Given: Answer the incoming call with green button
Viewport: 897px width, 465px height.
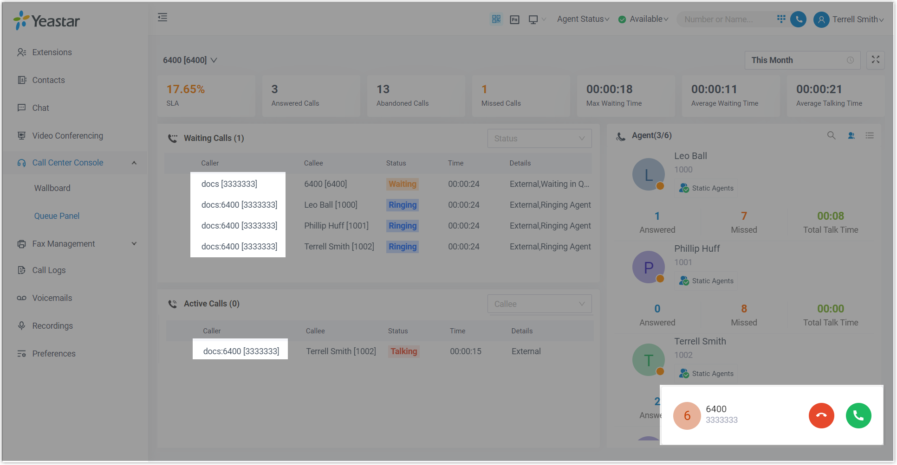Looking at the screenshot, I should click(x=858, y=416).
